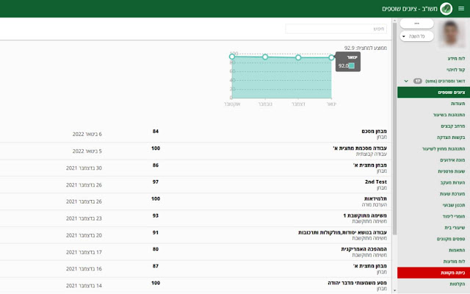Select 'מבחן מסכם' grade row

(196, 134)
